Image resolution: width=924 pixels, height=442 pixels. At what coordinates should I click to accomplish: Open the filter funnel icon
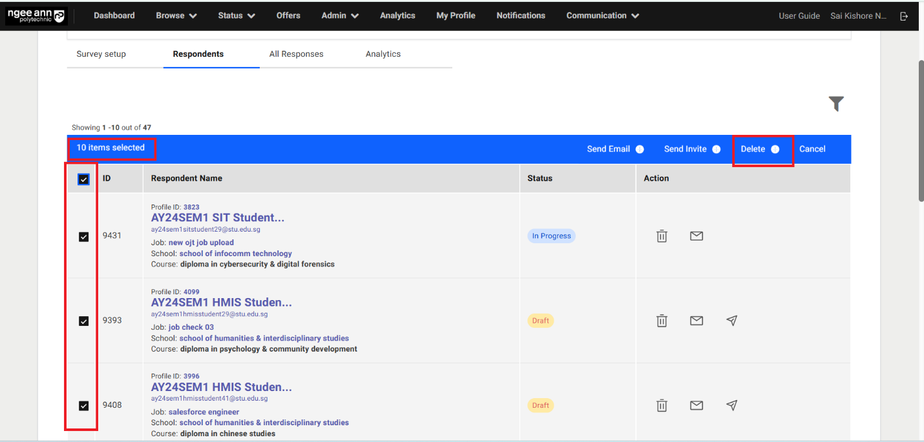click(x=836, y=103)
